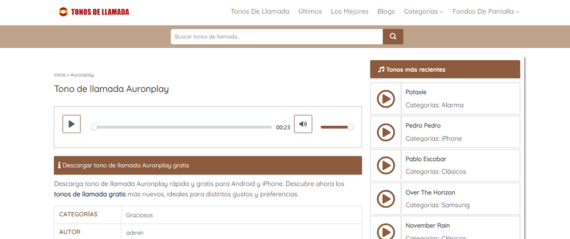Play the Auronplay ringtone
The image size is (570, 239).
[x=72, y=124]
